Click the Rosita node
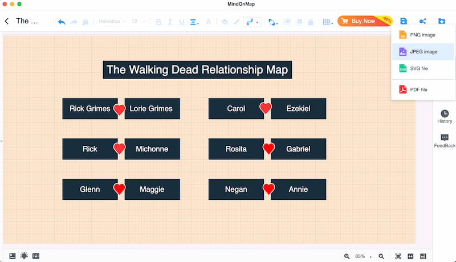The width and height of the screenshot is (456, 262). [x=236, y=149]
